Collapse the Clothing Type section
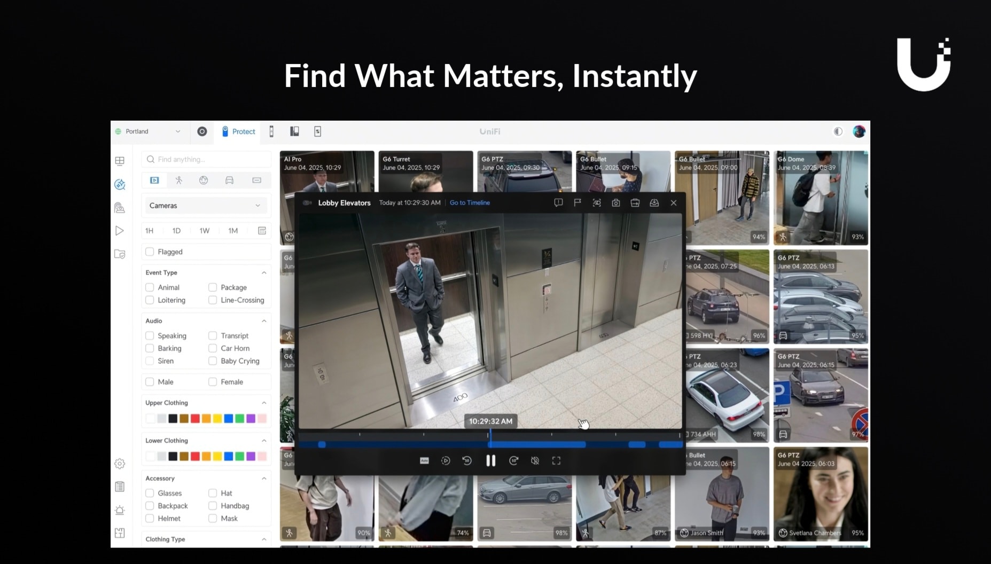The width and height of the screenshot is (991, 564). 264,539
